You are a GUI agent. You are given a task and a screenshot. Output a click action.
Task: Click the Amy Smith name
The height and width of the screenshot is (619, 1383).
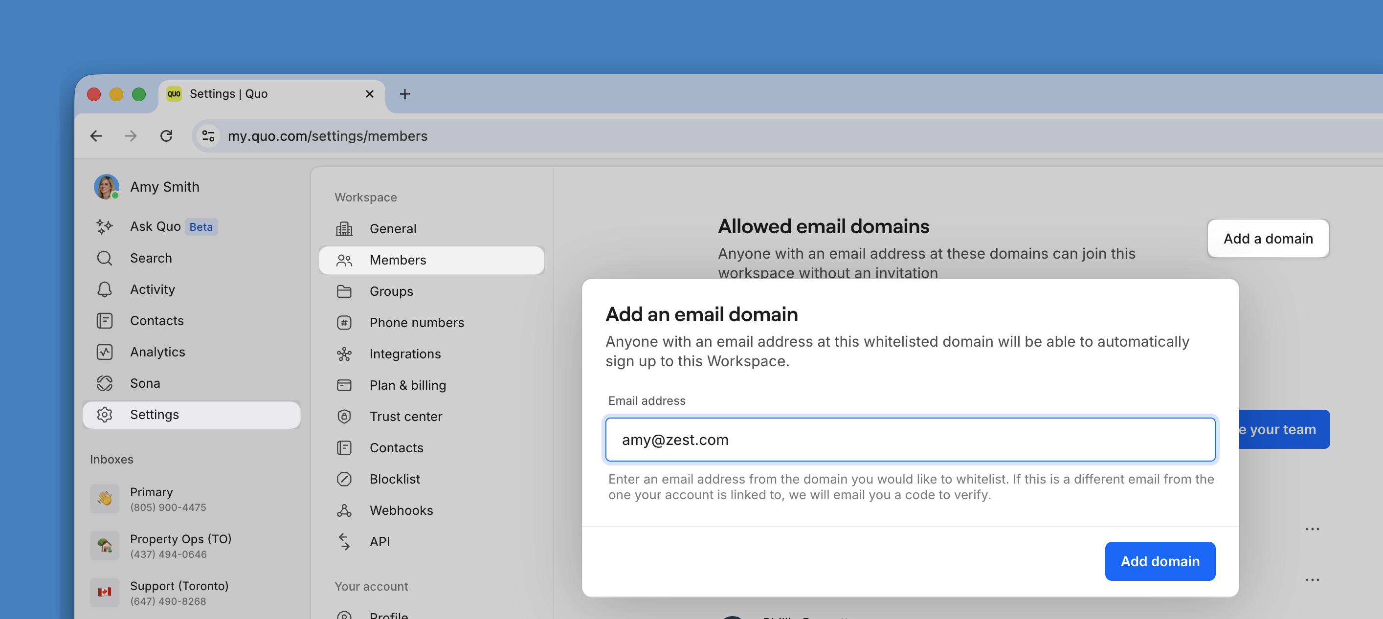pos(164,187)
